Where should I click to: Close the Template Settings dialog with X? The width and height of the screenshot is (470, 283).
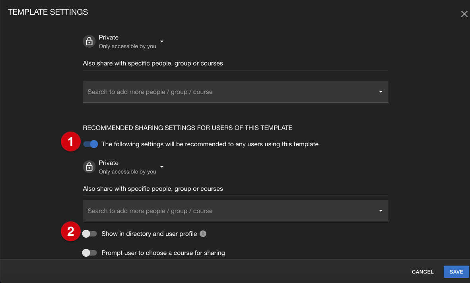click(464, 14)
